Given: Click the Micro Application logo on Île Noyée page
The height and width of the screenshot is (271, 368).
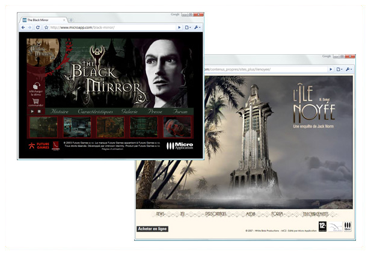Looking at the screenshot, I should click(x=348, y=226).
